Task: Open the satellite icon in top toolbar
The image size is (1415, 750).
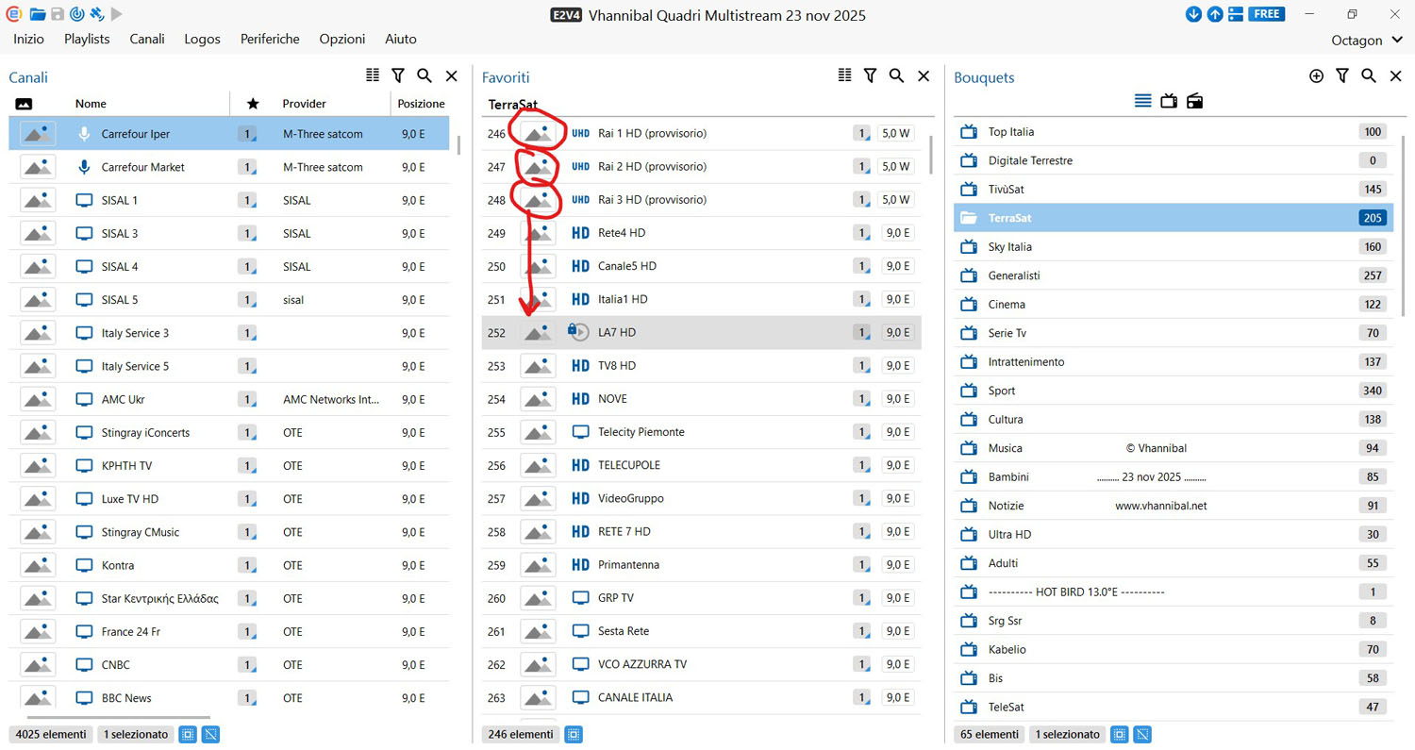Action: pos(96,14)
